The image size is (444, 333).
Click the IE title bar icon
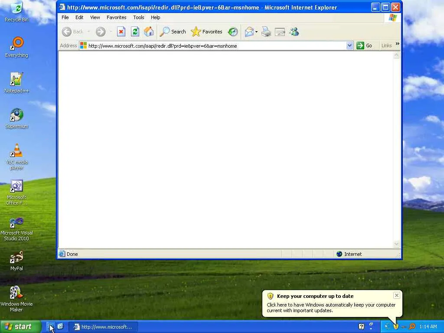point(62,7)
